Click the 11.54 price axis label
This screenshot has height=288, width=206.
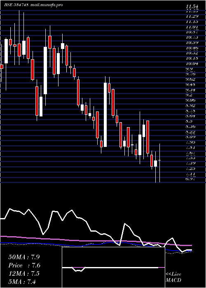(x=193, y=7)
